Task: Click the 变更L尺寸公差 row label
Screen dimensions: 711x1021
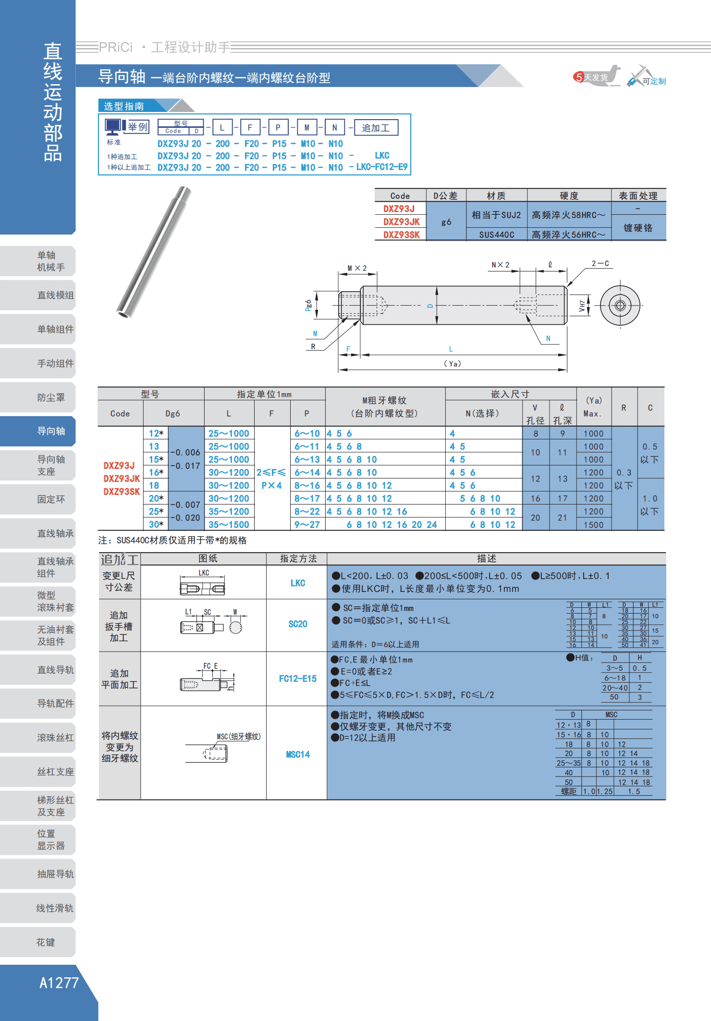Action: tap(119, 581)
